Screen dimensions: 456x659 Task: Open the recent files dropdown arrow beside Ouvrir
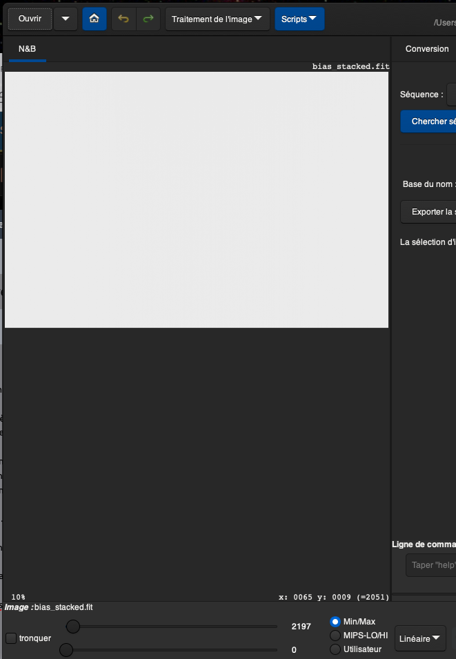point(66,19)
